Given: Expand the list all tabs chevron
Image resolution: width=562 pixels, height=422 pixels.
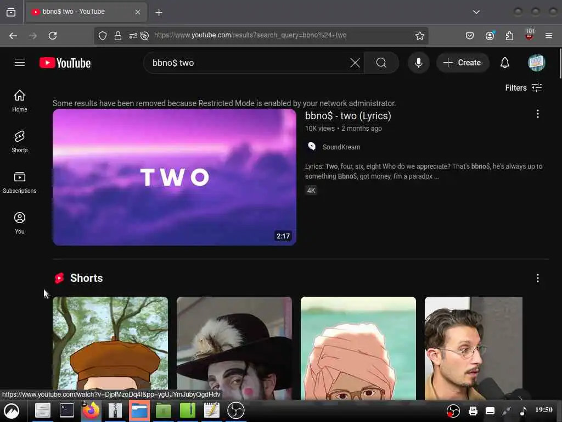Looking at the screenshot, I should 476,12.
